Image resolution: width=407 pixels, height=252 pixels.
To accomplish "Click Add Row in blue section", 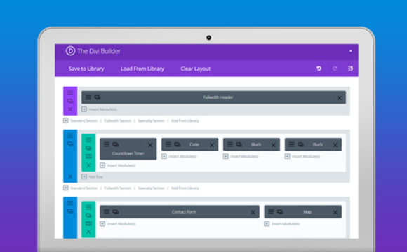I will coord(92,176).
